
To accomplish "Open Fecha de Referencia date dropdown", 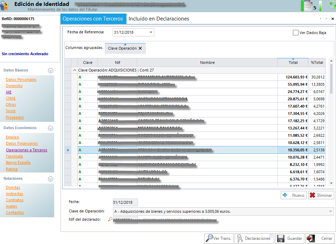I will tap(151, 32).
